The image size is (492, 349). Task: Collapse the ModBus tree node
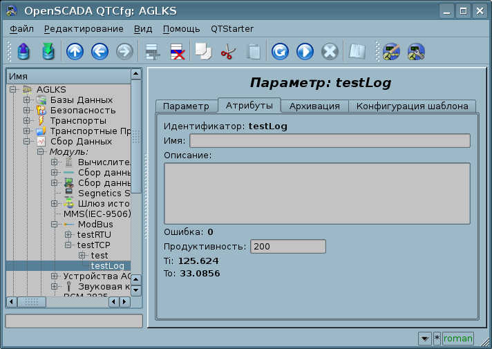[x=55, y=225]
